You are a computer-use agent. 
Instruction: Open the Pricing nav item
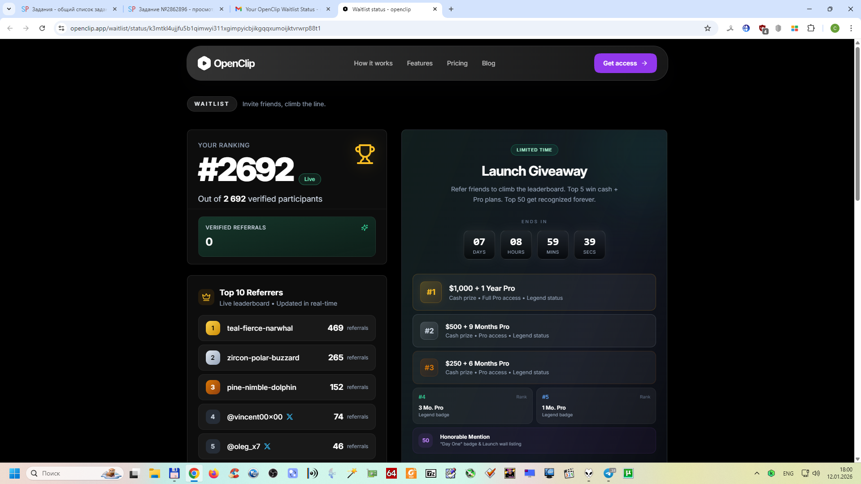tap(457, 63)
